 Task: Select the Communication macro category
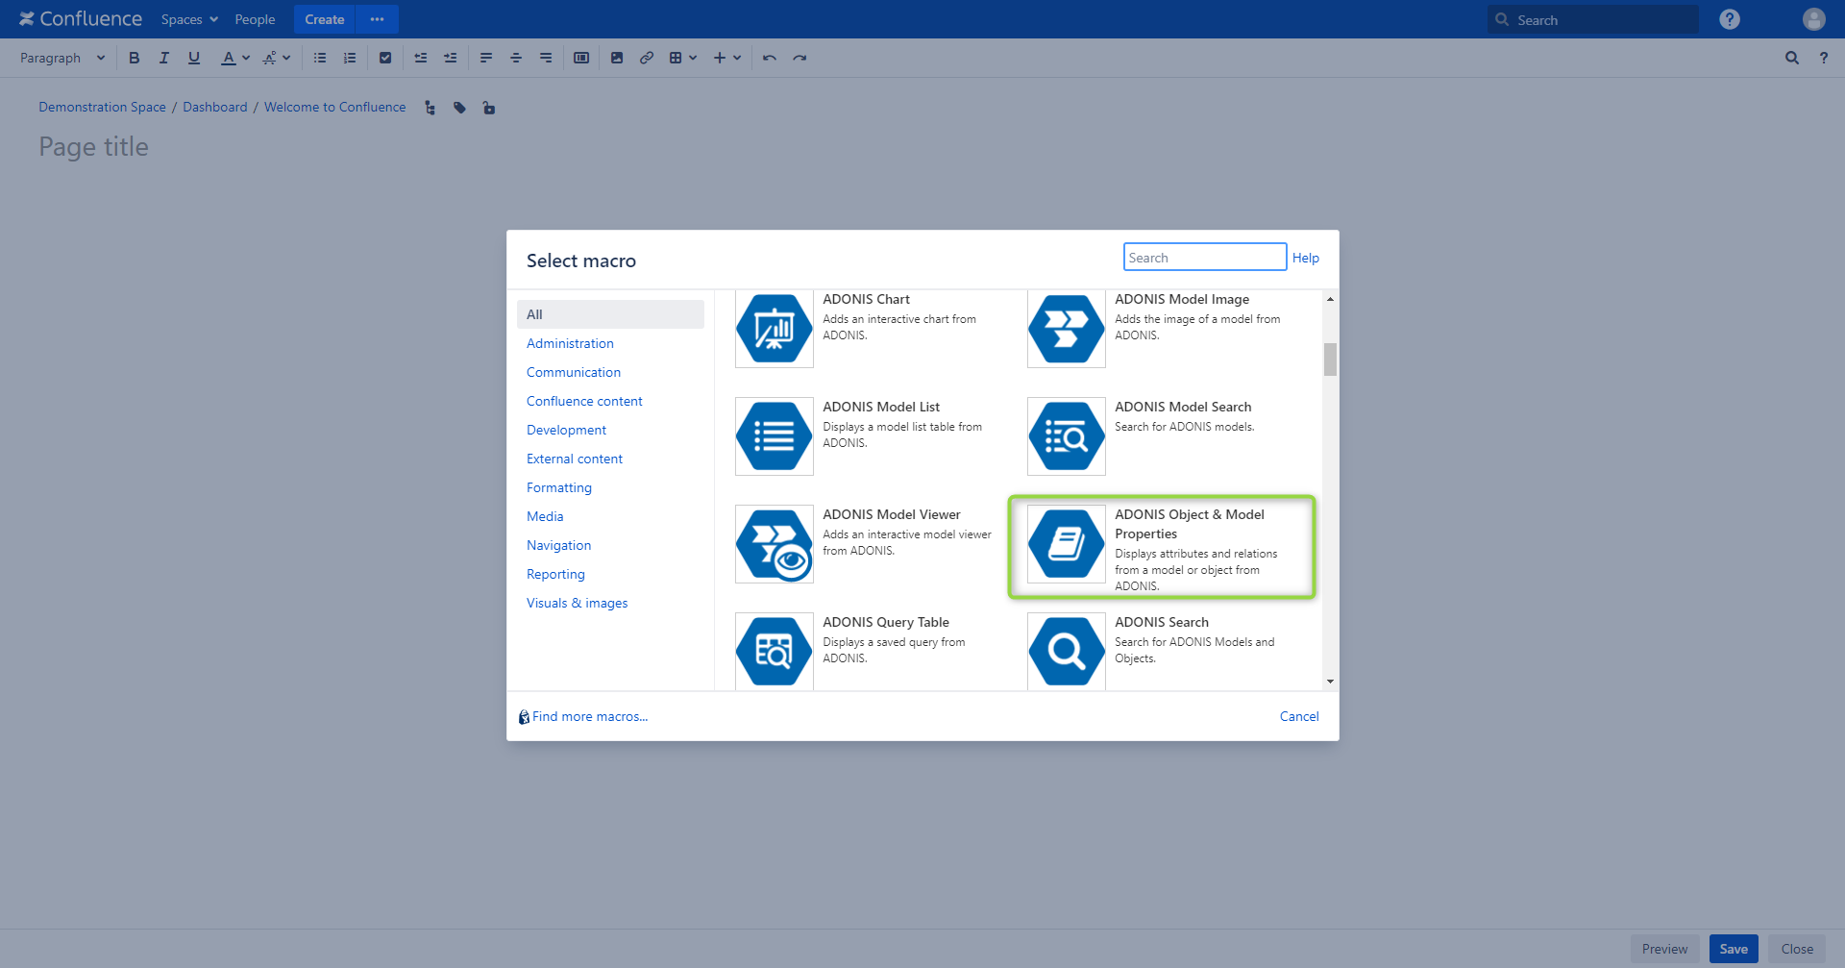574,372
